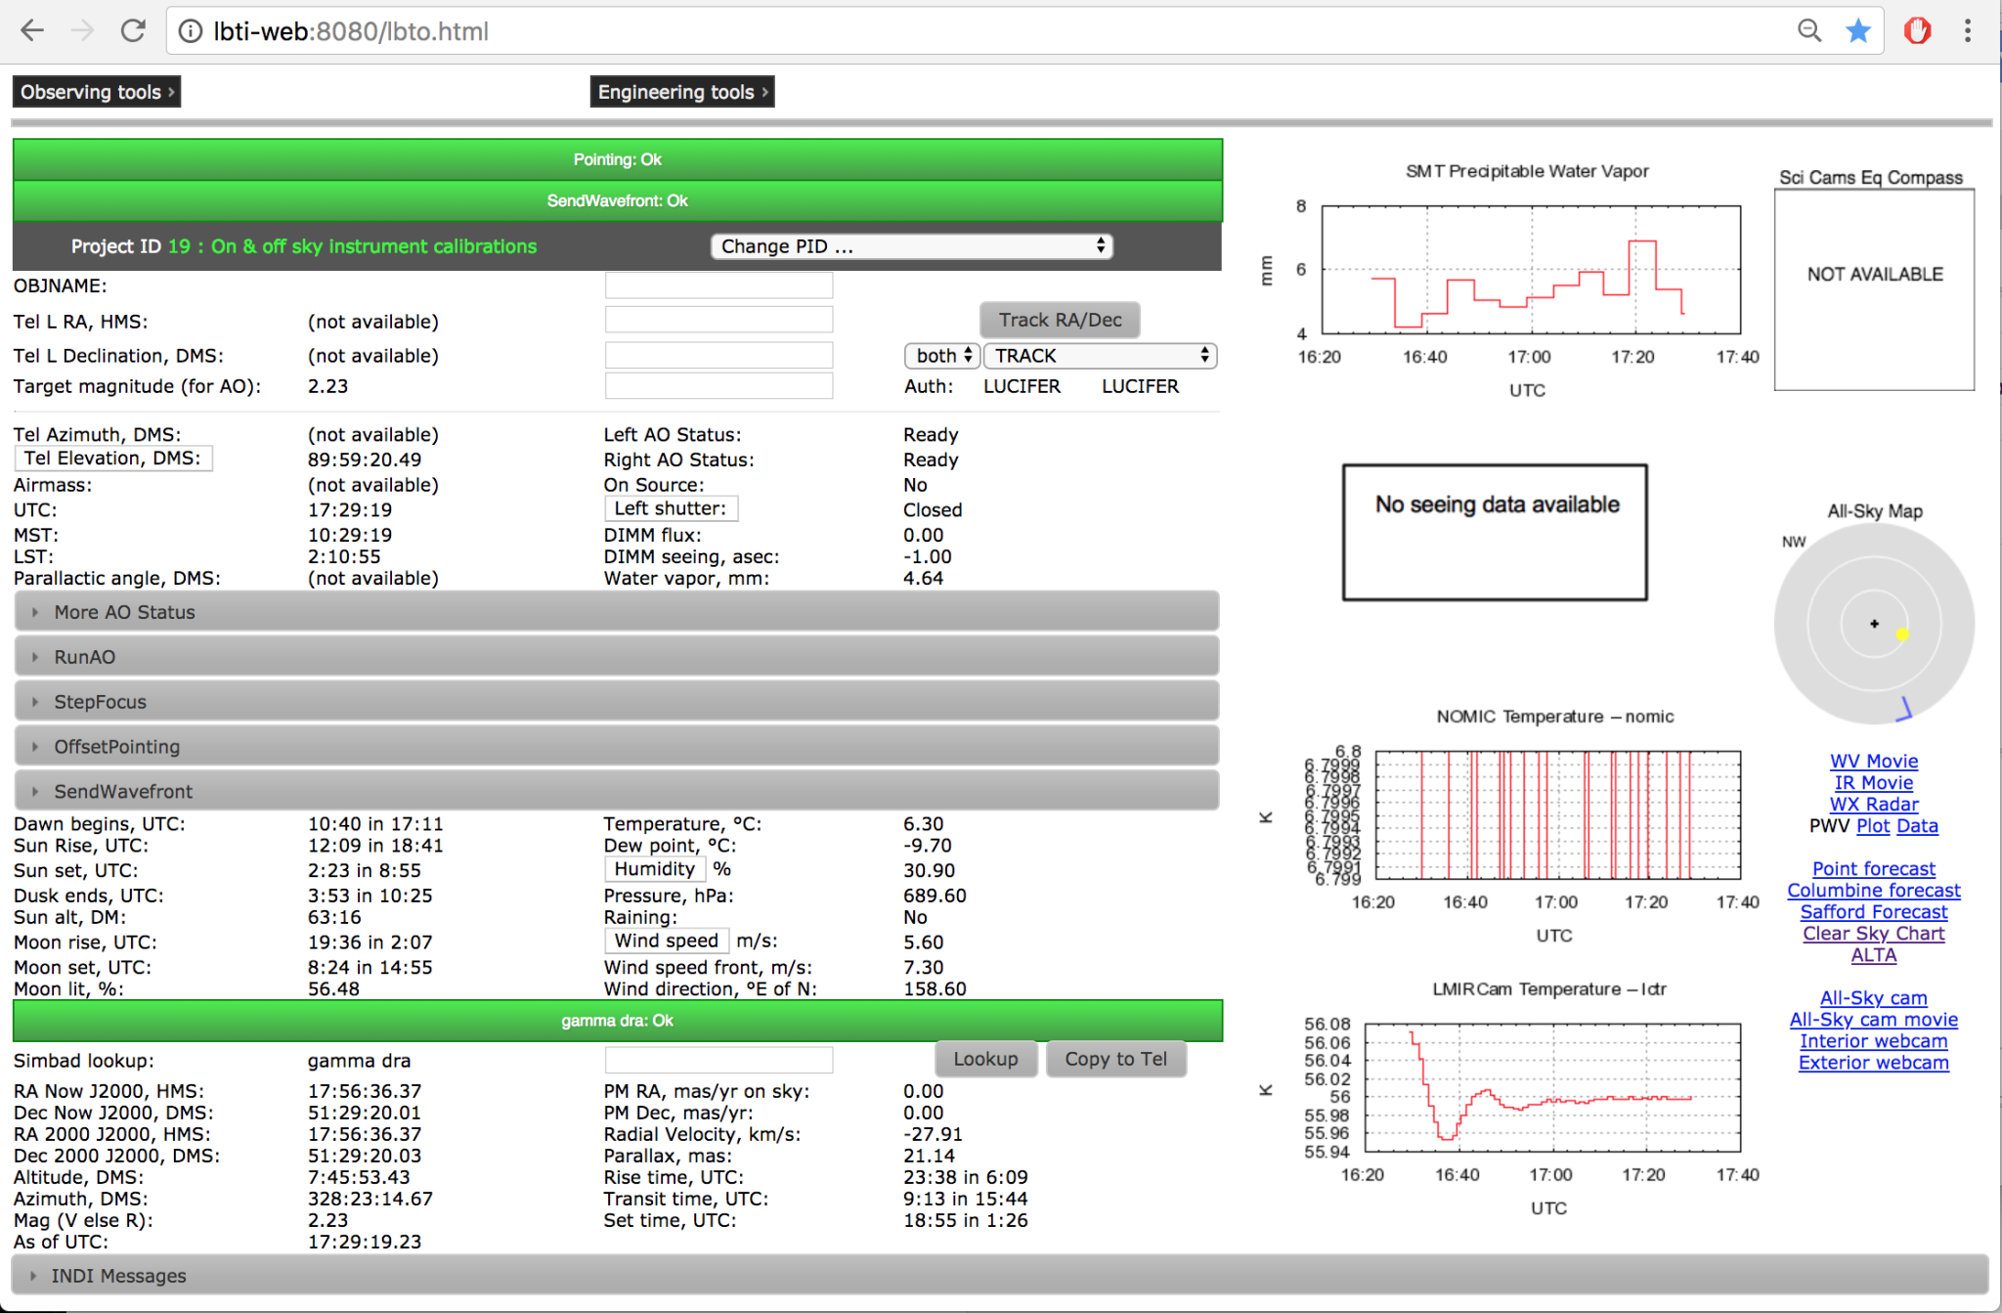The height and width of the screenshot is (1313, 2002).
Task: View site info icon in address bar
Action: click(191, 31)
